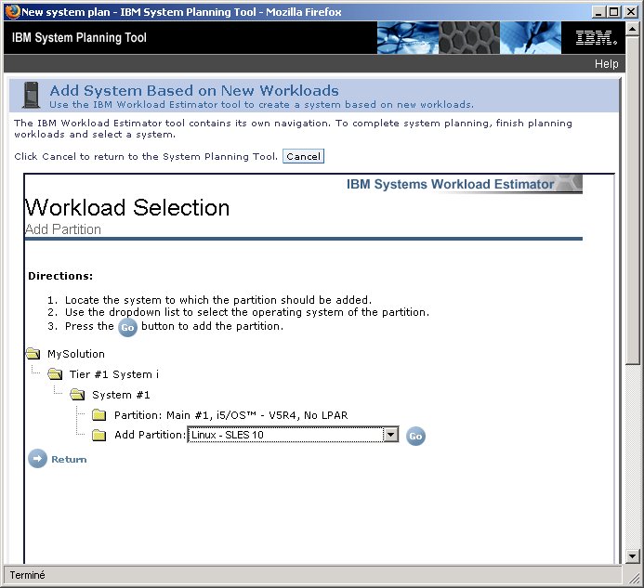Click the IBM Systems Workload Estimator title
Image resolution: width=644 pixels, height=588 pixels.
click(450, 184)
